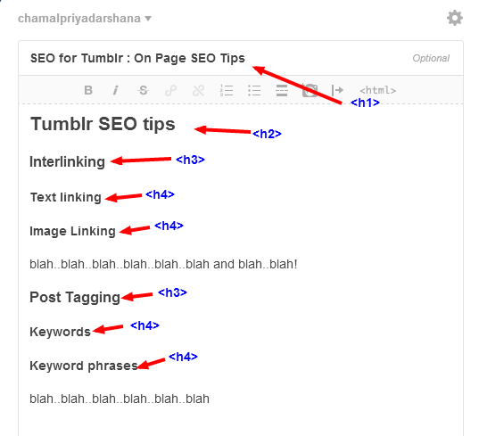Apply italic formatting to text
479x436 pixels.
coord(115,90)
